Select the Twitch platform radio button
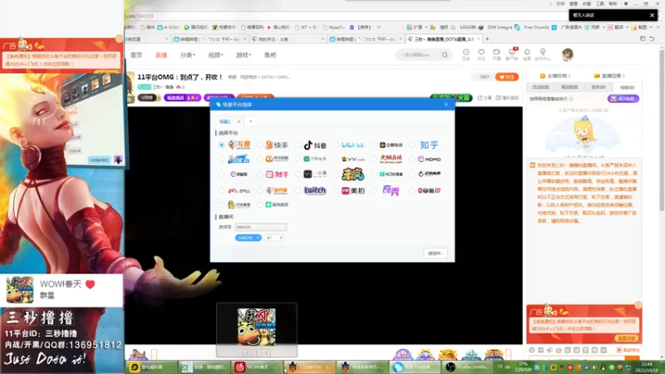The width and height of the screenshot is (665, 374). tap(298, 191)
